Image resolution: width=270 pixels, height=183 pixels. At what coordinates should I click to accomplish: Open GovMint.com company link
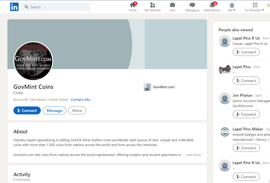point(164,87)
